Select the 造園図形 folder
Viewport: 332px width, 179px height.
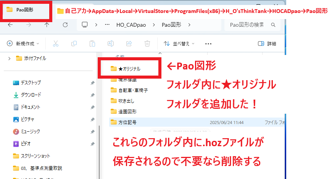click(124, 112)
